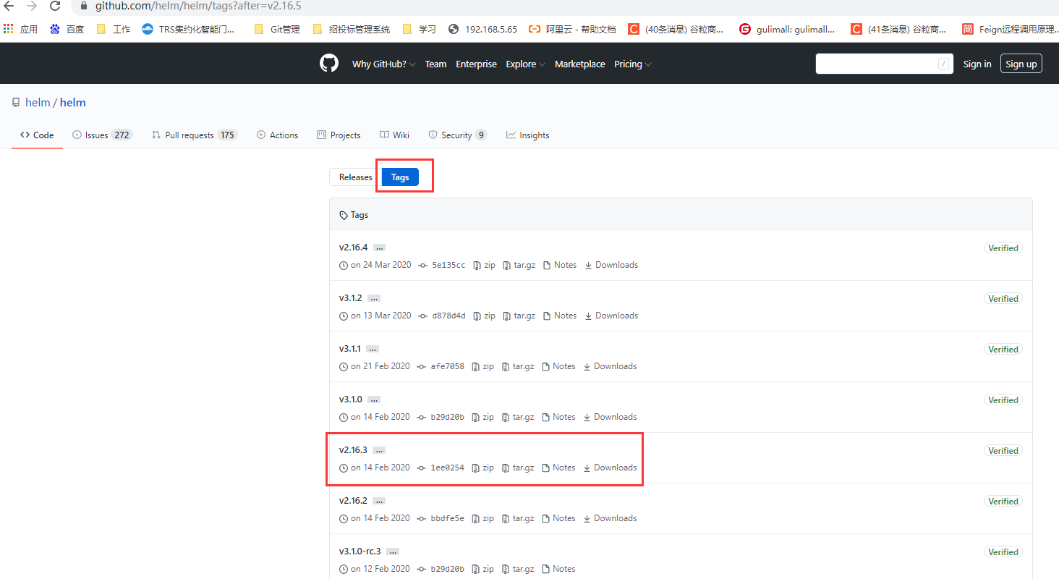Expand the ellipsis next to v2.16.2
Image resolution: width=1059 pixels, height=579 pixels.
(379, 501)
